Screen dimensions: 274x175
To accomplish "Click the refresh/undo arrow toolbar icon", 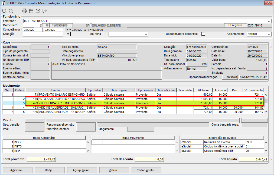I will coord(4,11).
